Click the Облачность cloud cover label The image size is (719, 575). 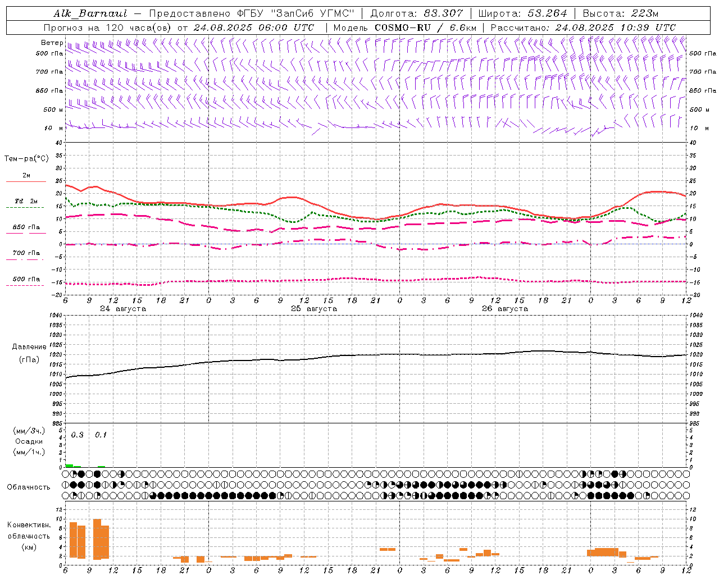click(x=29, y=487)
